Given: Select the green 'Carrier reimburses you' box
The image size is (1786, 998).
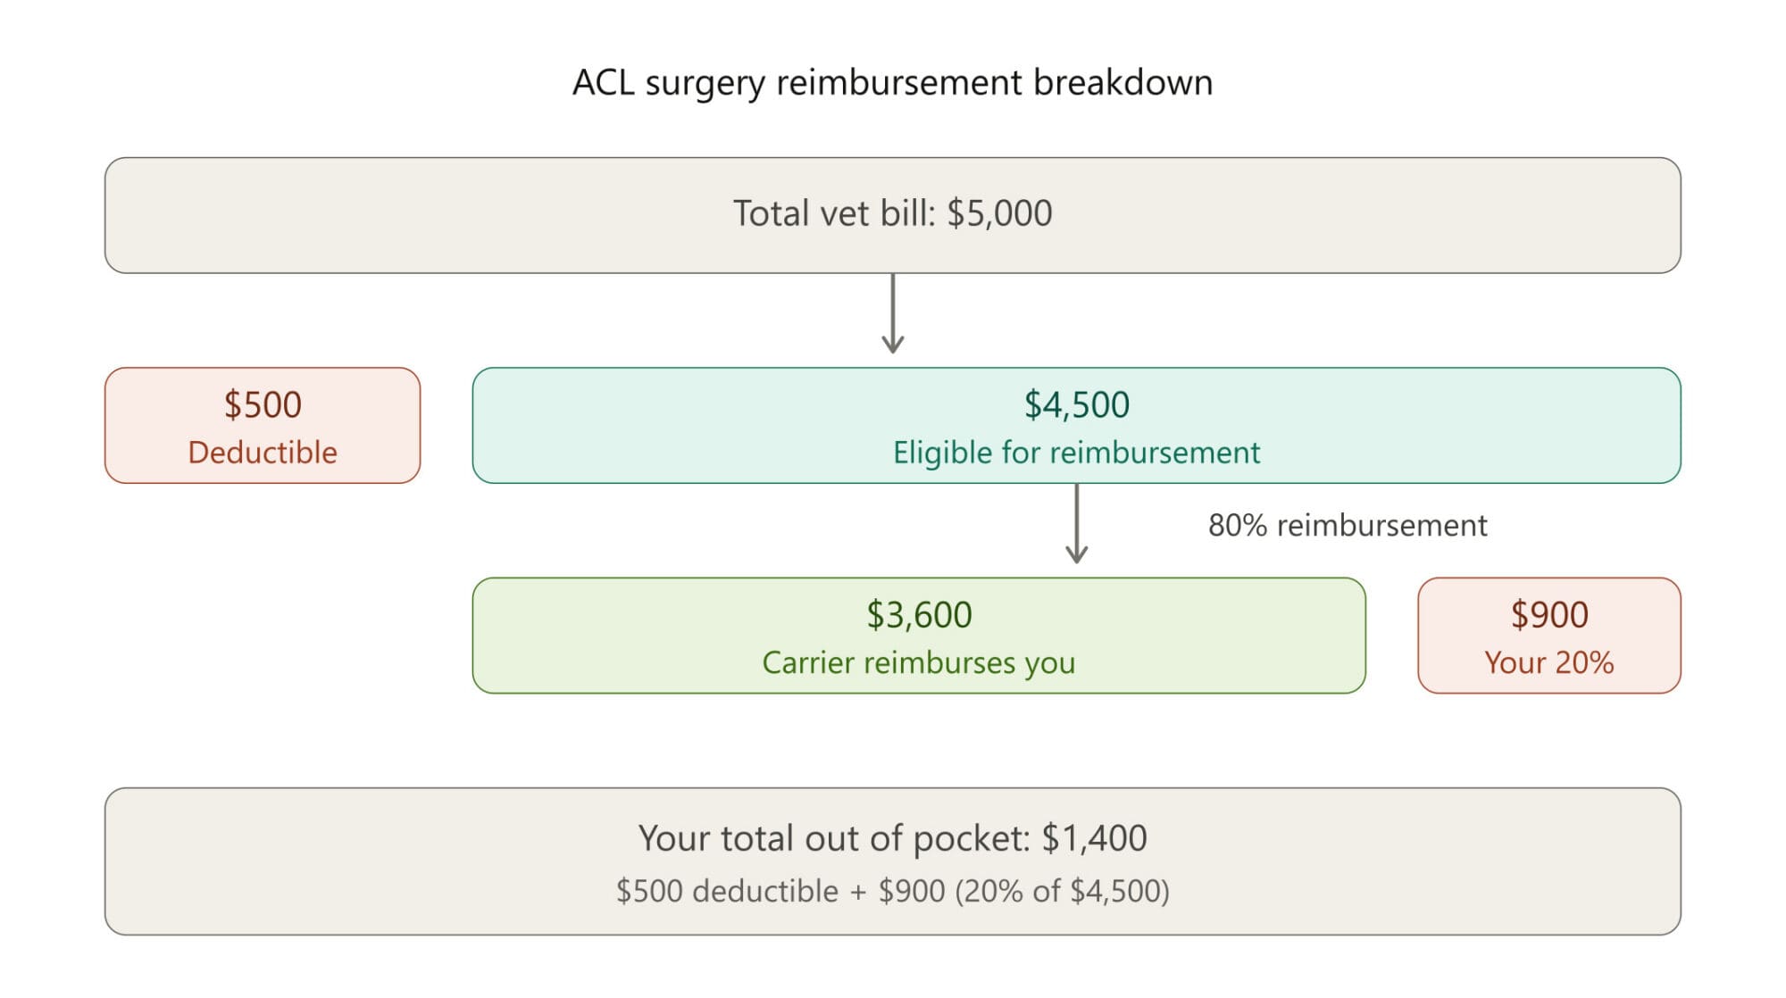Looking at the screenshot, I should (919, 636).
